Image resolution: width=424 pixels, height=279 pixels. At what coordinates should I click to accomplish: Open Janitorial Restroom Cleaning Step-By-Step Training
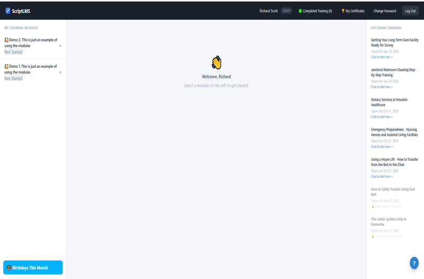pos(393,72)
